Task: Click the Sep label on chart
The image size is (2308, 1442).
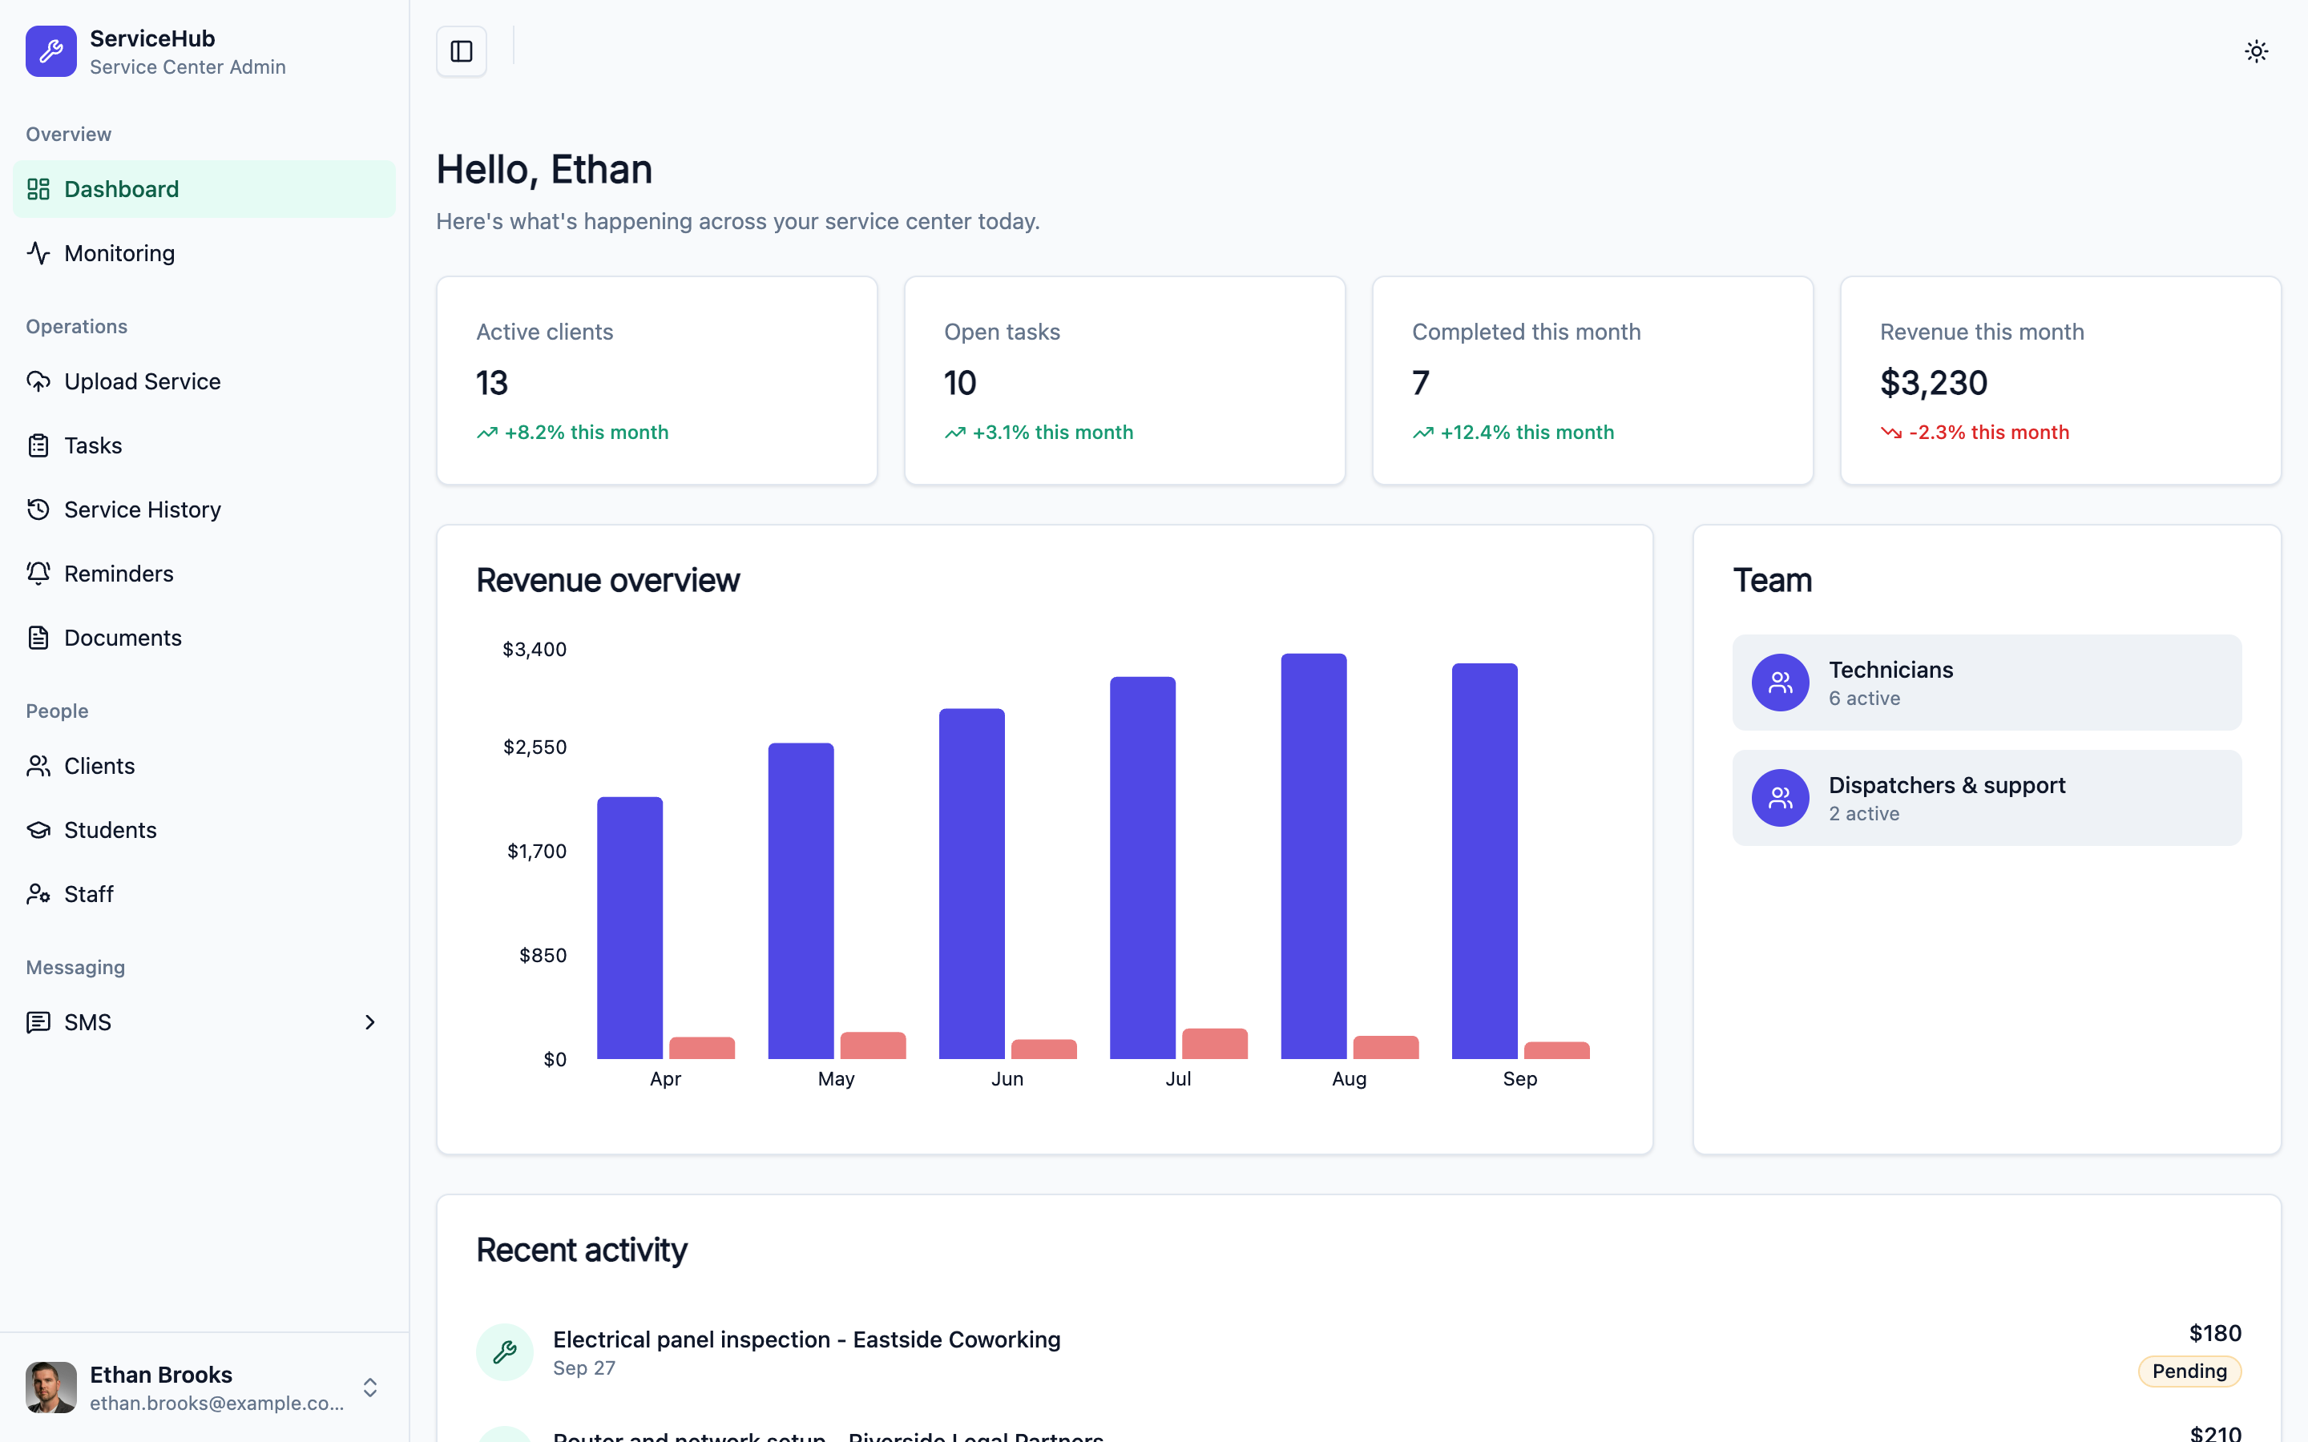Action: (x=1519, y=1078)
